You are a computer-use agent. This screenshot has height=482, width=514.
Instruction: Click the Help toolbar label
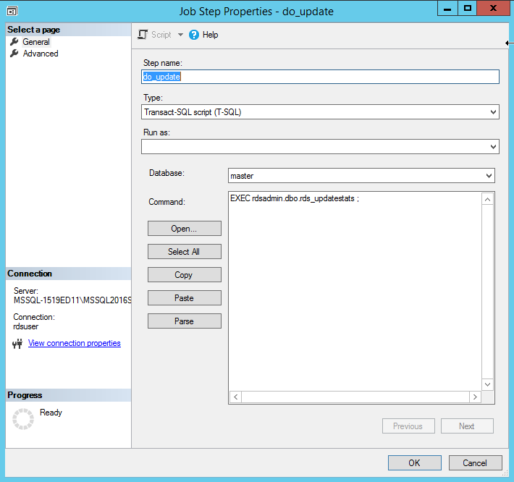pos(210,35)
